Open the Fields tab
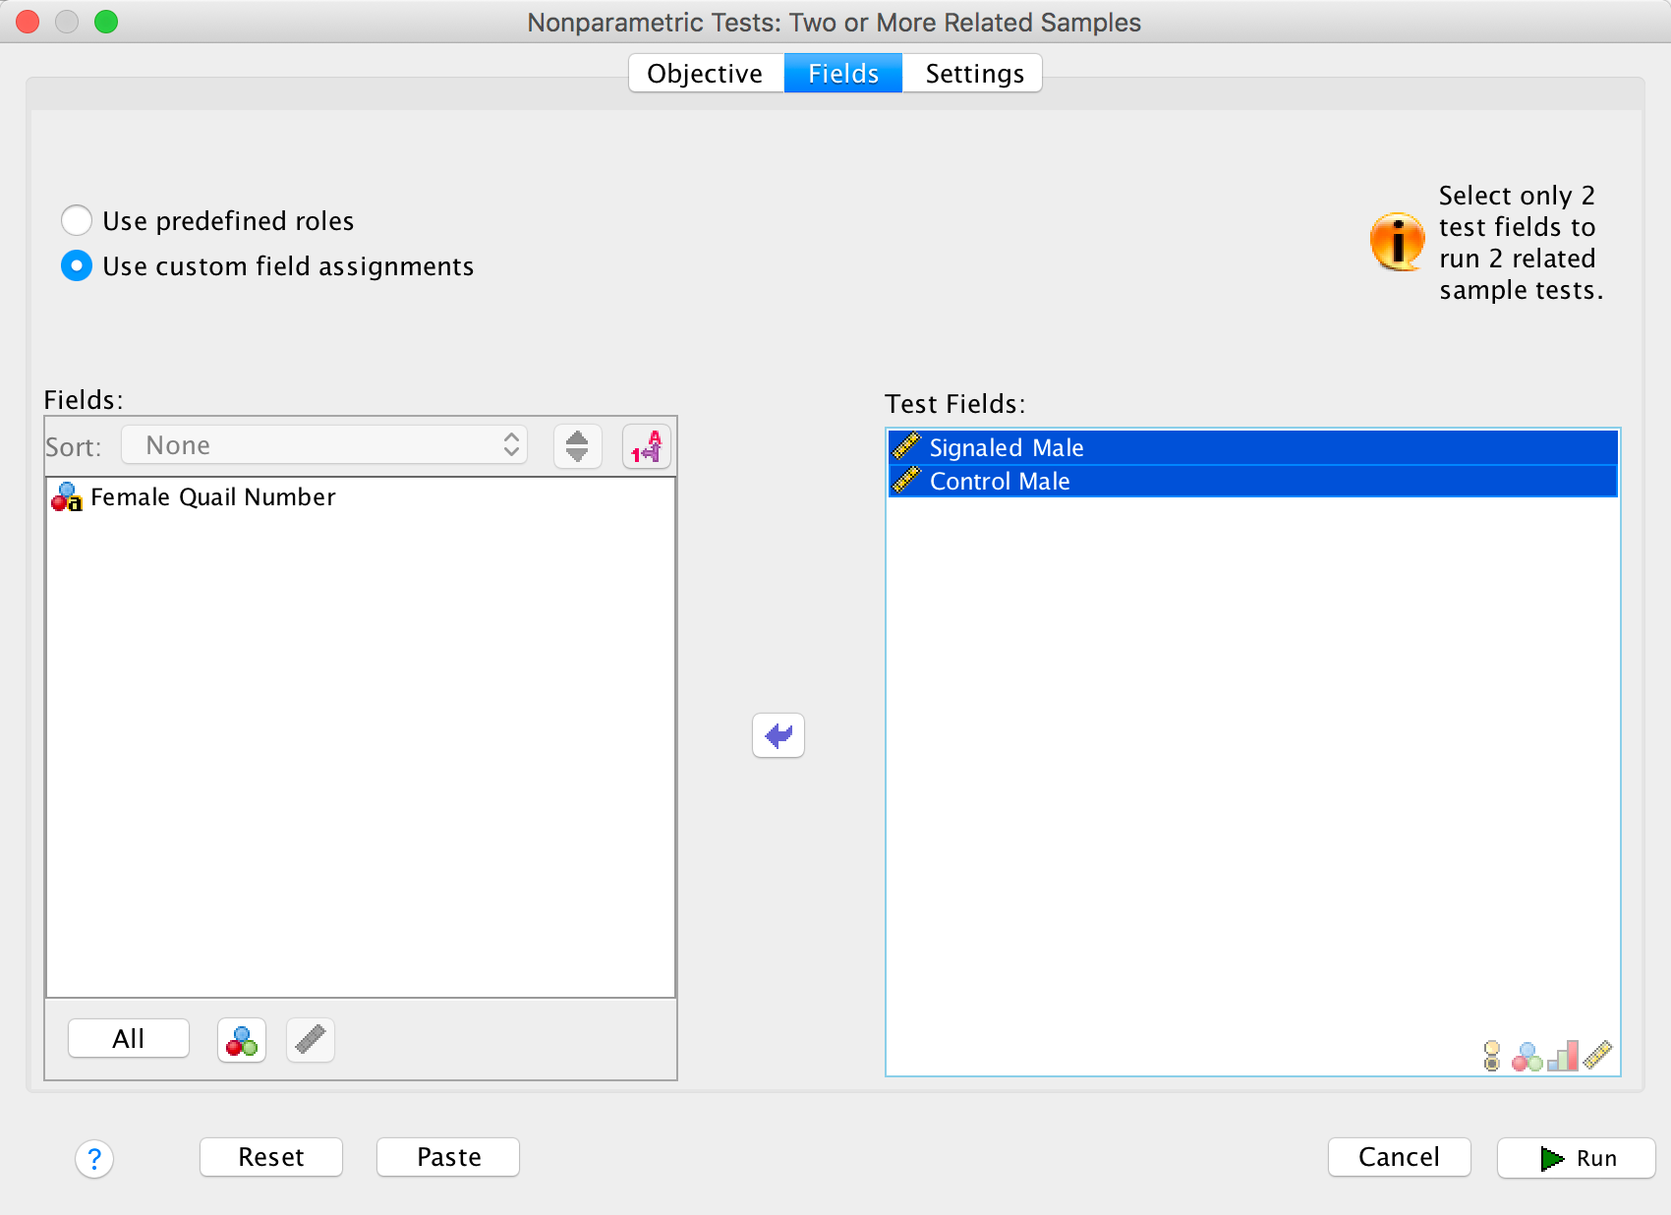 [x=842, y=74]
